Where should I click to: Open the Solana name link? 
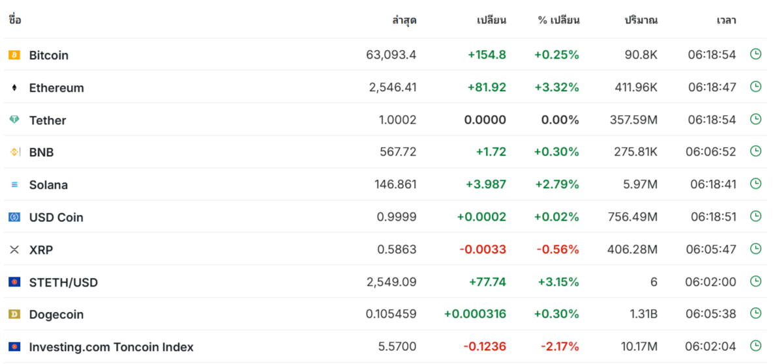pyautogui.click(x=48, y=185)
